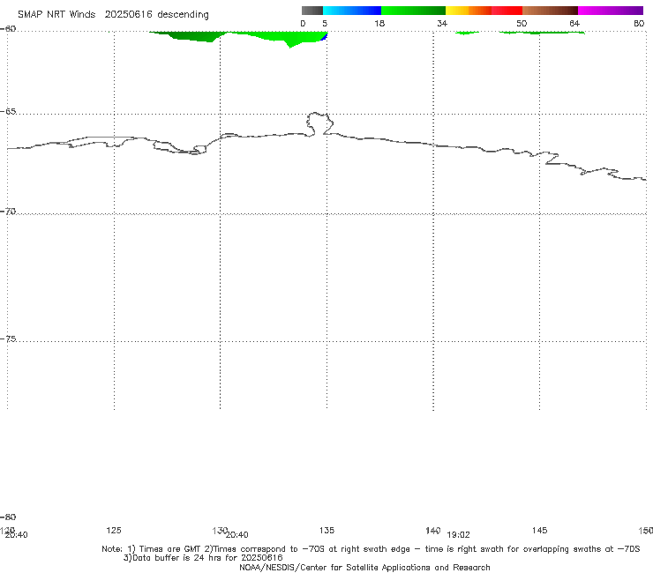Click the cyan-blue segment of the color scale
The image size is (653, 573).
[x=352, y=11]
